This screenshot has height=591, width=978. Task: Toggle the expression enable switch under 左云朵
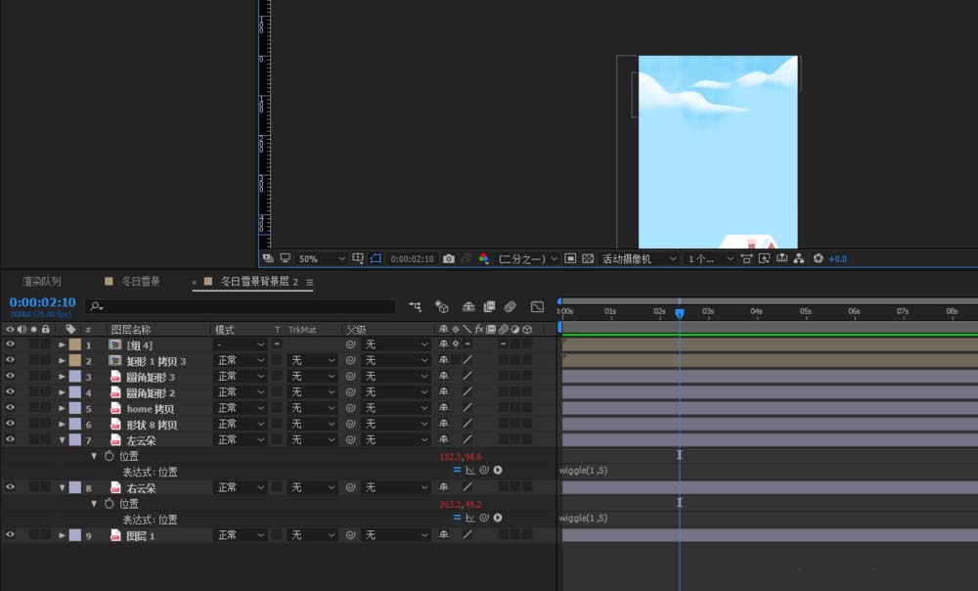point(457,470)
